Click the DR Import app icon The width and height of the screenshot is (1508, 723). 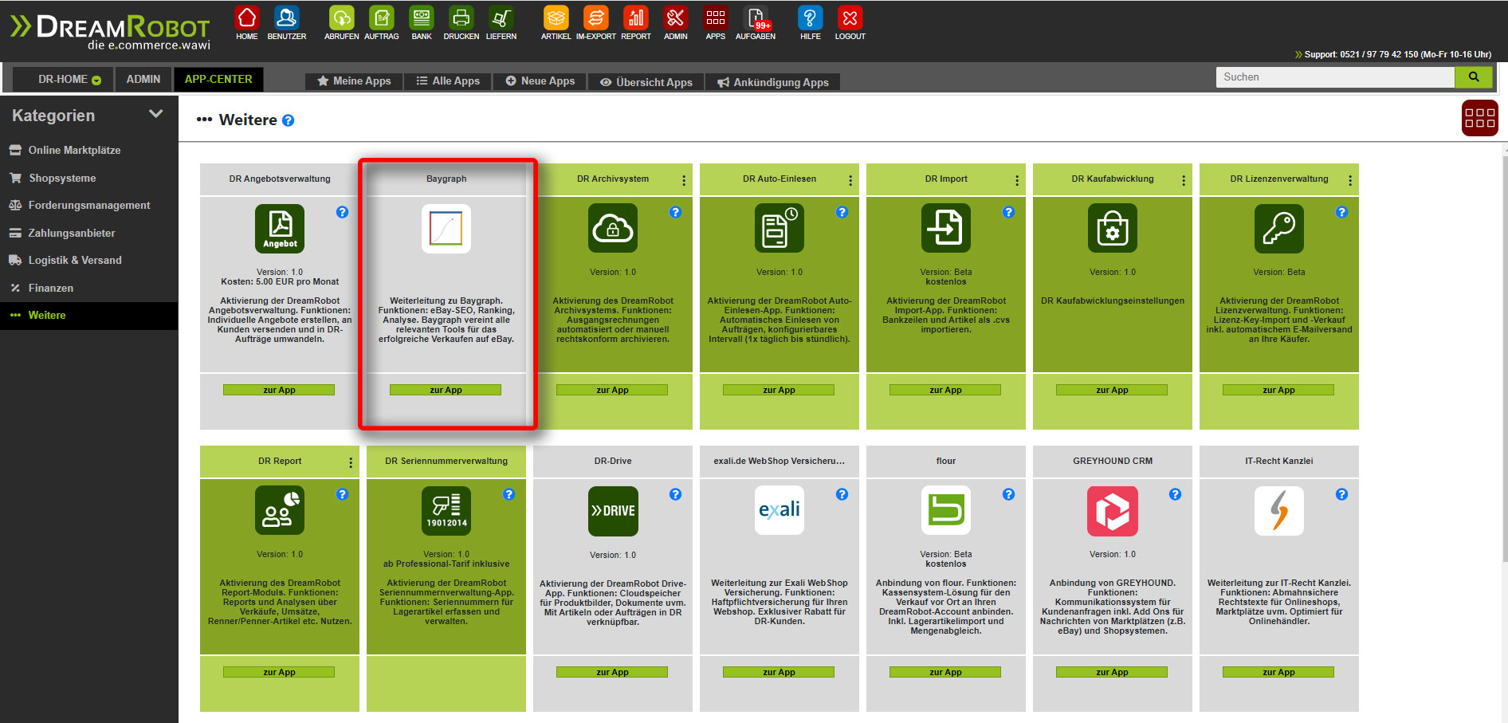946,229
